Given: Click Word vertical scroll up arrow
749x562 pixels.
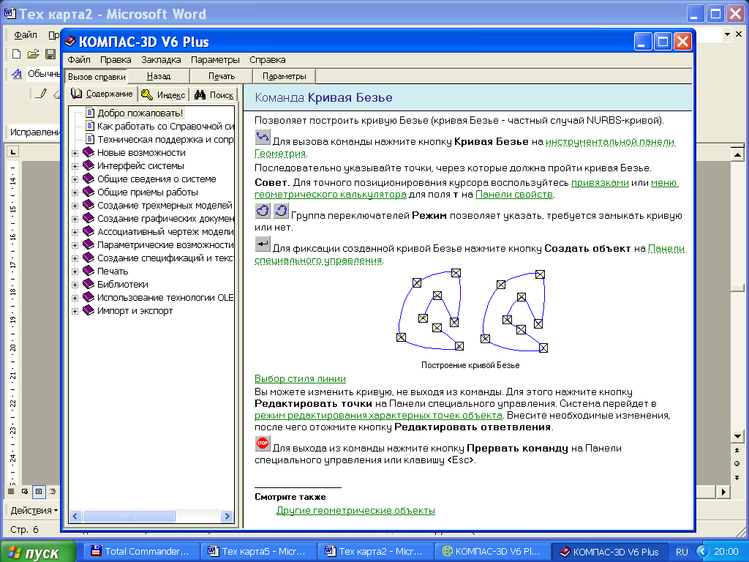Looking at the screenshot, I should pos(737,154).
